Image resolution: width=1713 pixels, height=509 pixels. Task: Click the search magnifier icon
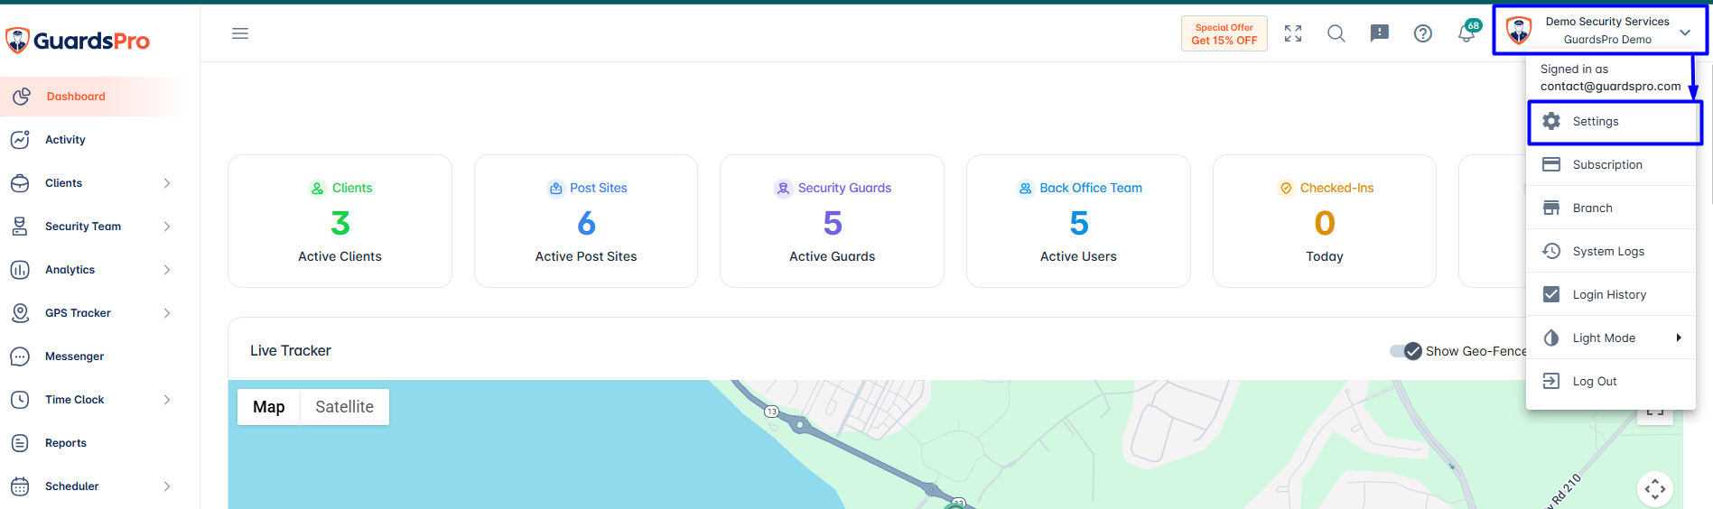pos(1336,33)
